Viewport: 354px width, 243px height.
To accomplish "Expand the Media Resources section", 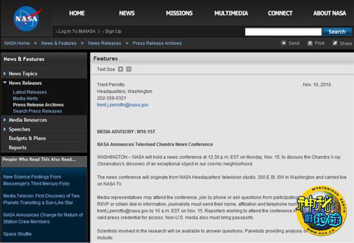I will [x=5, y=120].
